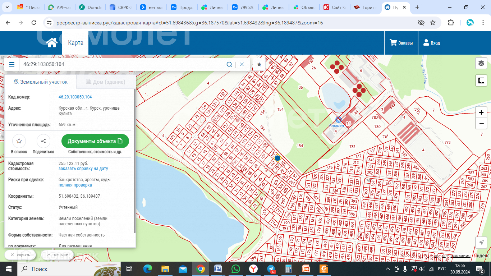491x276 pixels.
Task: Follow the "заказать справку на дату" link
Action: point(83,169)
